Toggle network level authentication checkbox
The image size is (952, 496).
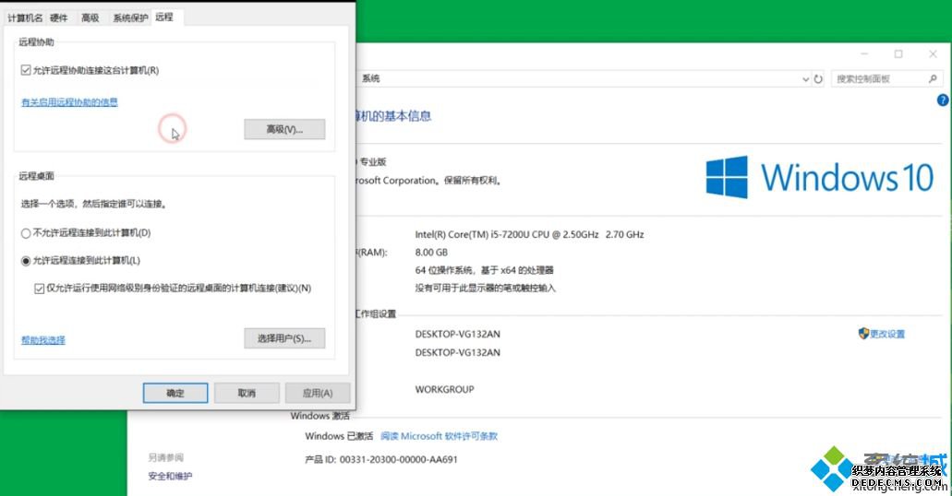click(x=40, y=289)
